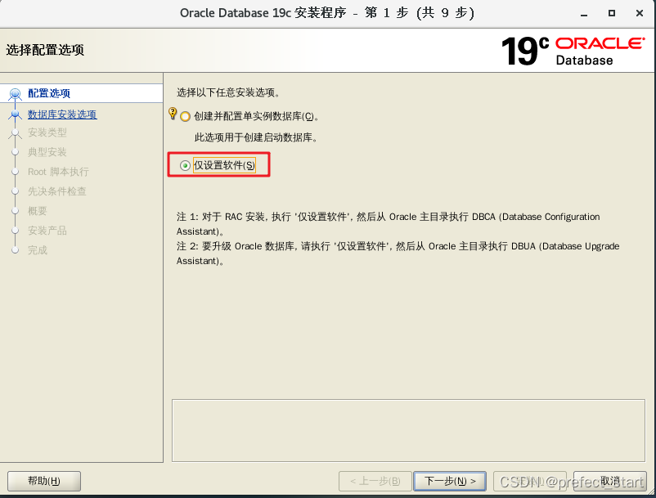The width and height of the screenshot is (656, 498).
Task: Close the Oracle installer window
Action: click(640, 13)
